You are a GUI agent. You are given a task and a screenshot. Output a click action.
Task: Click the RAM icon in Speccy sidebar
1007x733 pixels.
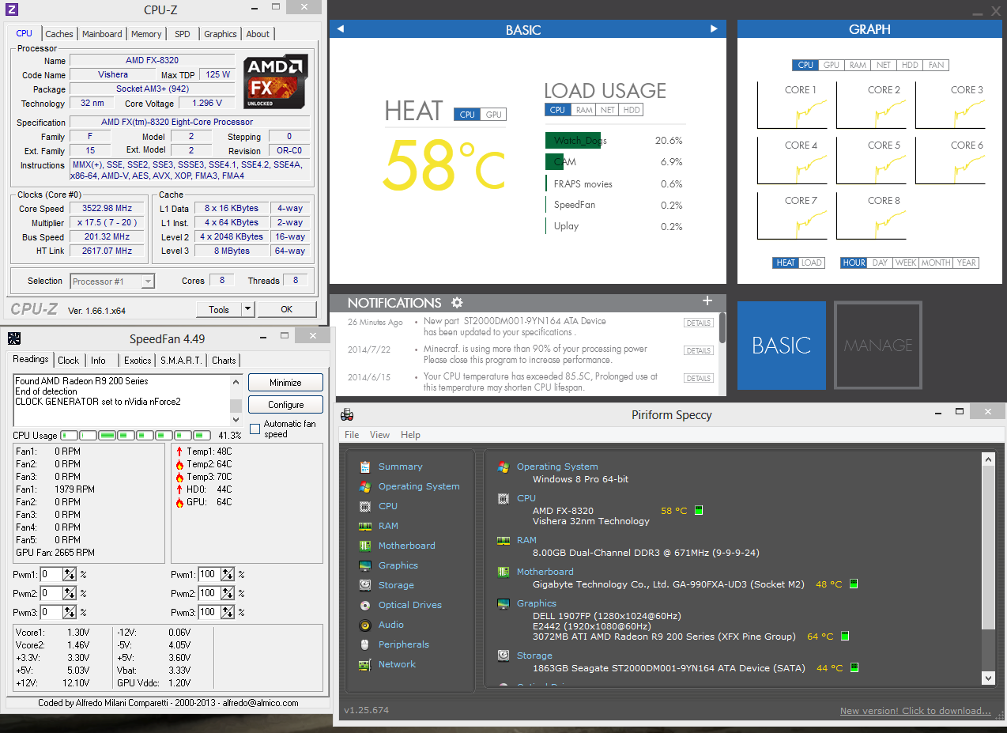[x=364, y=526]
